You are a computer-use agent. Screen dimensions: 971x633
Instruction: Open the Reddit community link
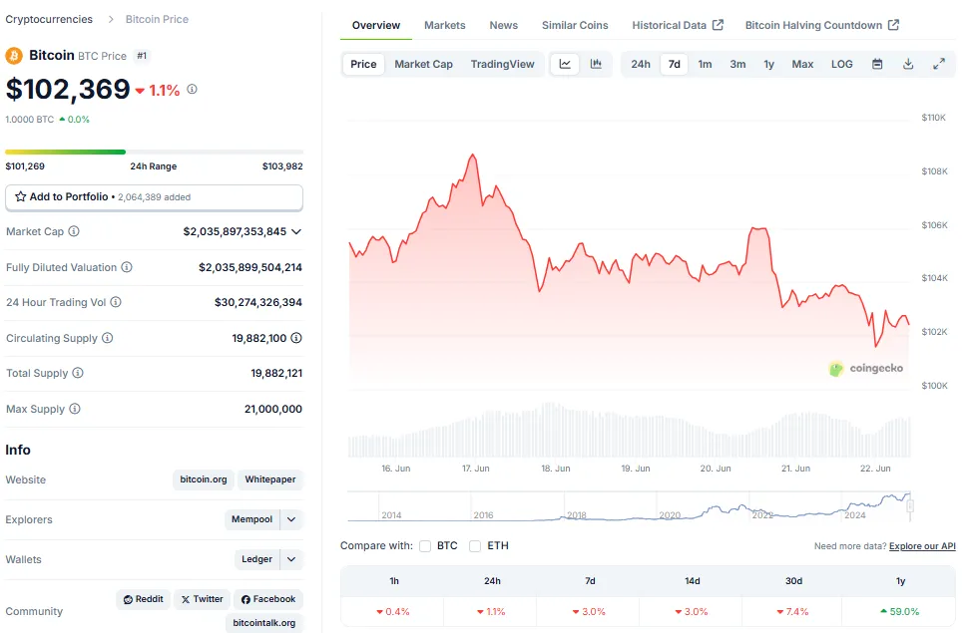143,599
